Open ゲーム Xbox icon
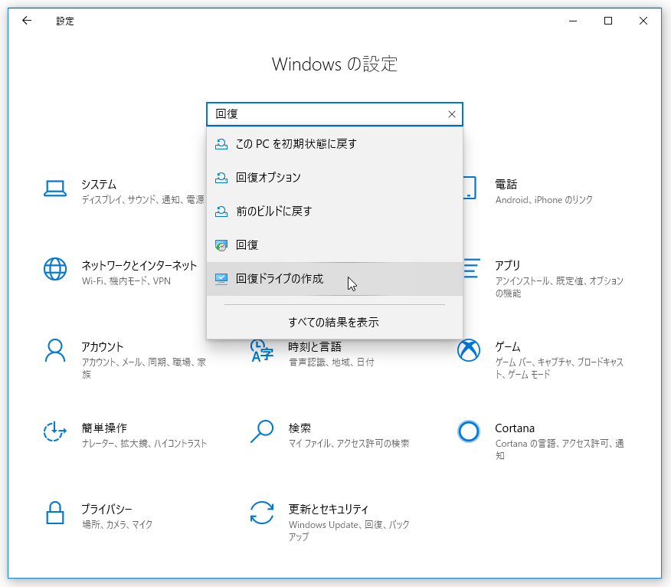The width and height of the screenshot is (671, 587). click(469, 350)
